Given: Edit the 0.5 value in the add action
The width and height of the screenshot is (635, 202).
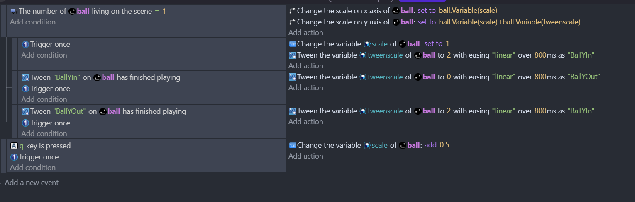Looking at the screenshot, I should pyautogui.click(x=444, y=145).
